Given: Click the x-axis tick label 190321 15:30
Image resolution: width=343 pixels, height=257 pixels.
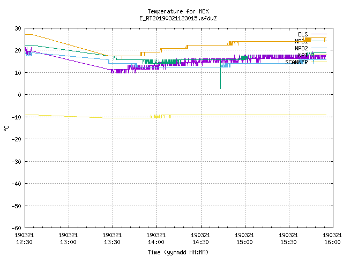Looking at the screenshot, I should 288,239.
